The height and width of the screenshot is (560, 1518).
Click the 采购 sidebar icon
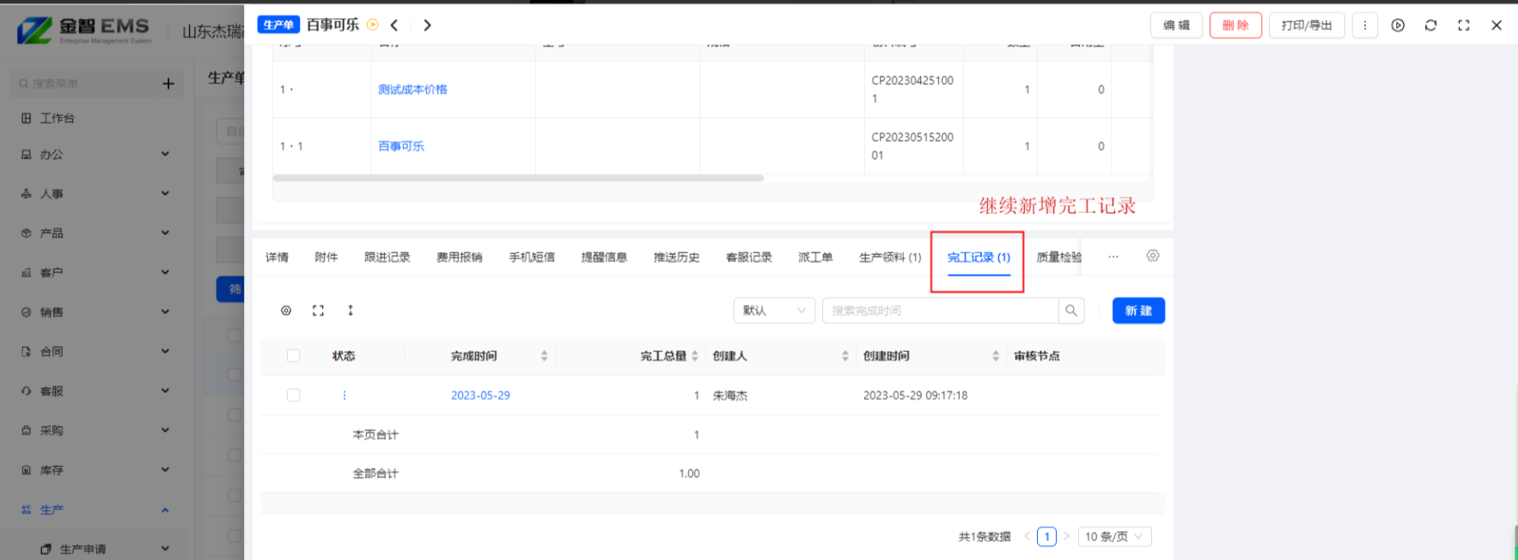coord(27,430)
